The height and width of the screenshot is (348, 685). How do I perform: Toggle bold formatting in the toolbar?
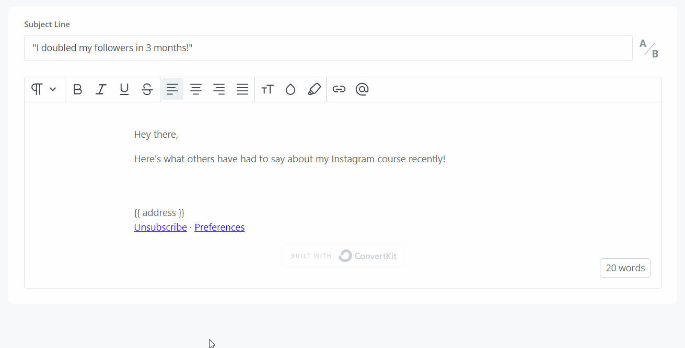(x=77, y=90)
